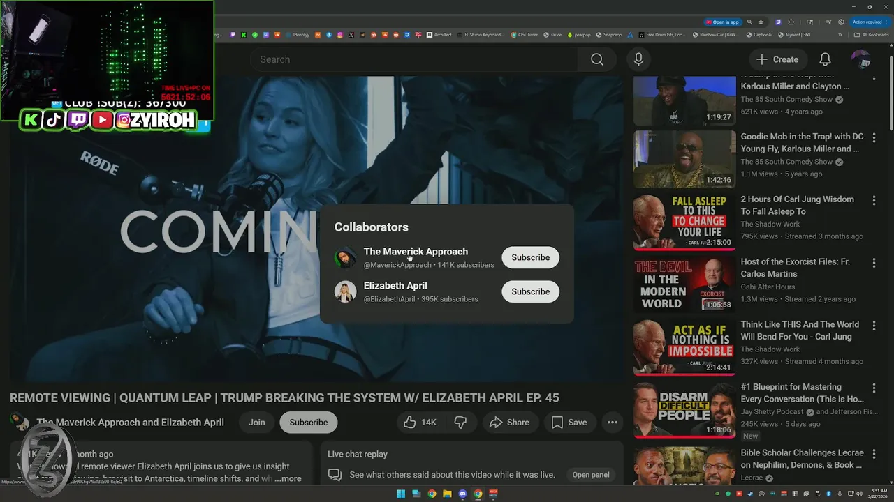Open Act As If Nothing Is Impossible thumbnail

tap(684, 347)
